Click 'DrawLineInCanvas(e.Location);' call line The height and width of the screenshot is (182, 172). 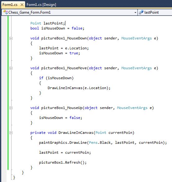pyautogui.click(x=79, y=88)
